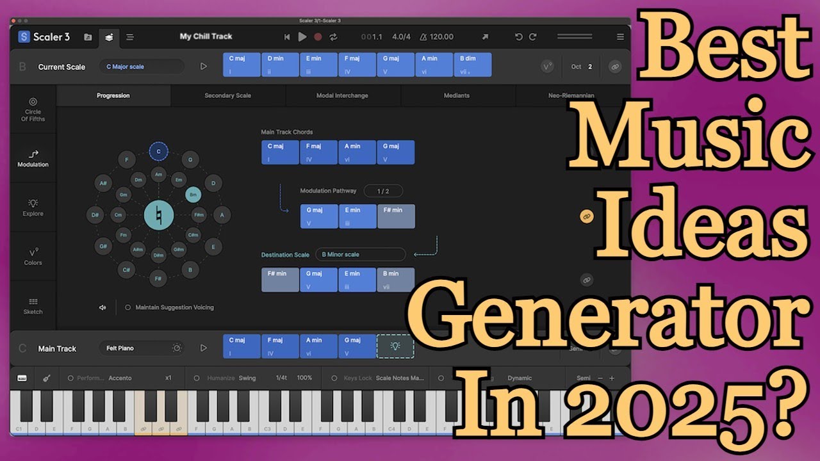Screen dimensions: 820x461
Task: Open the Colors V9 sidebar panel
Action: 33,257
